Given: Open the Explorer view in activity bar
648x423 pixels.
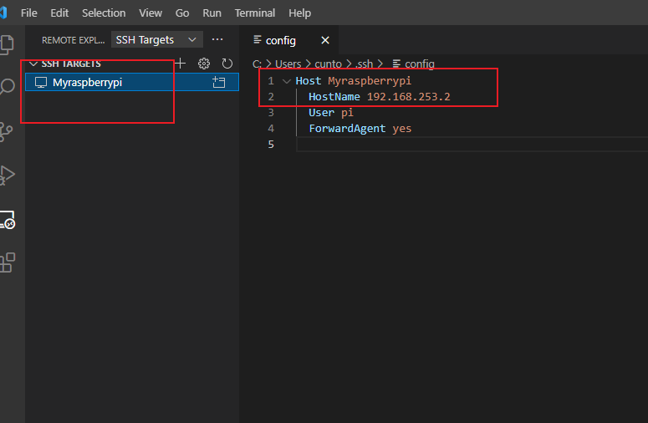Looking at the screenshot, I should pos(6,44).
